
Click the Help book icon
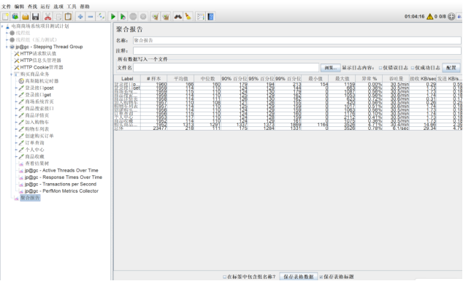point(210,17)
